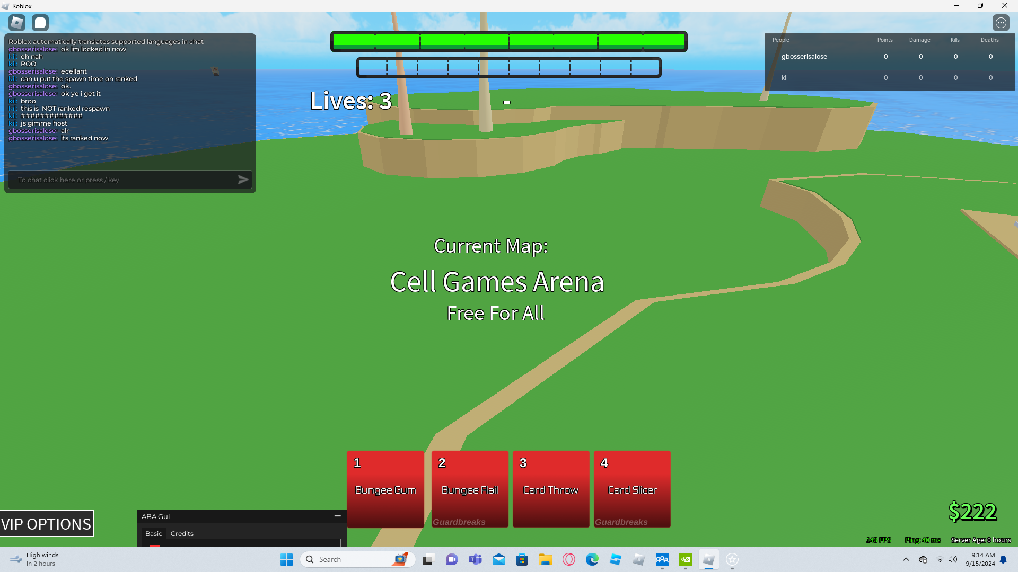Screen dimensions: 1018x572
Task: Click the taskbar Search box
Action: coord(357,559)
